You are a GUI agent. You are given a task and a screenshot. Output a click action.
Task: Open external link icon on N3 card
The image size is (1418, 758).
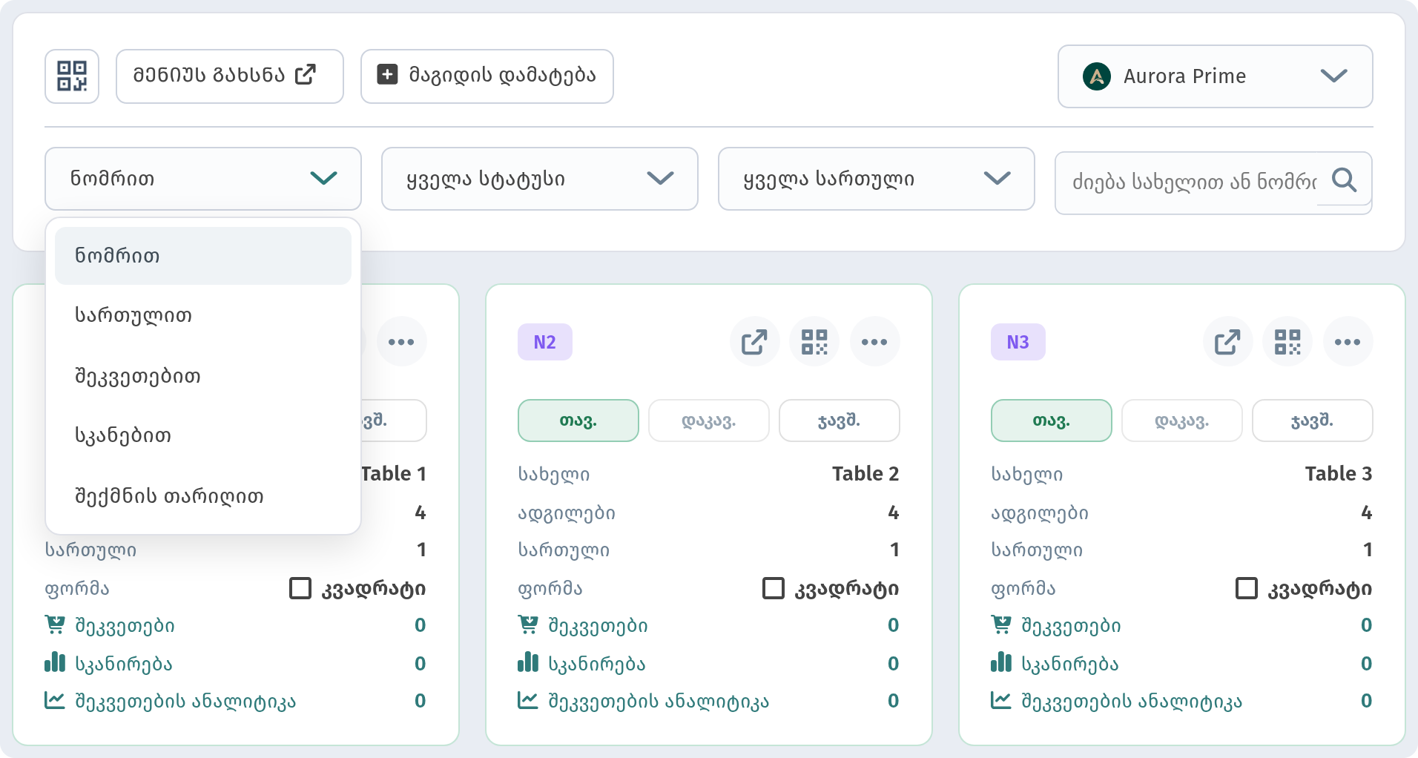[1227, 342]
